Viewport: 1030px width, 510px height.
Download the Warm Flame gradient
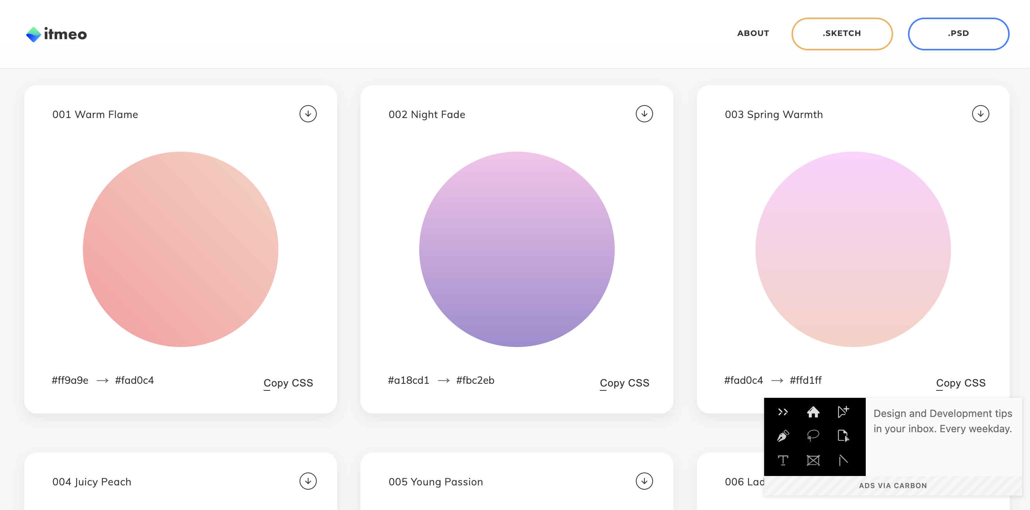coord(308,114)
